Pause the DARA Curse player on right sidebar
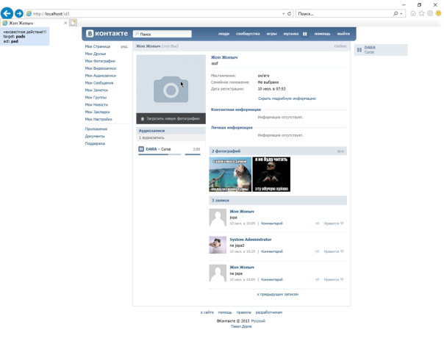 point(359,50)
